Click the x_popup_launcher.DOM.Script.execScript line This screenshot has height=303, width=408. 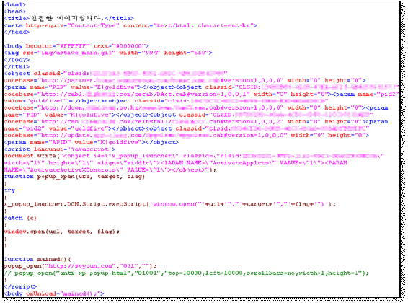click(x=169, y=204)
